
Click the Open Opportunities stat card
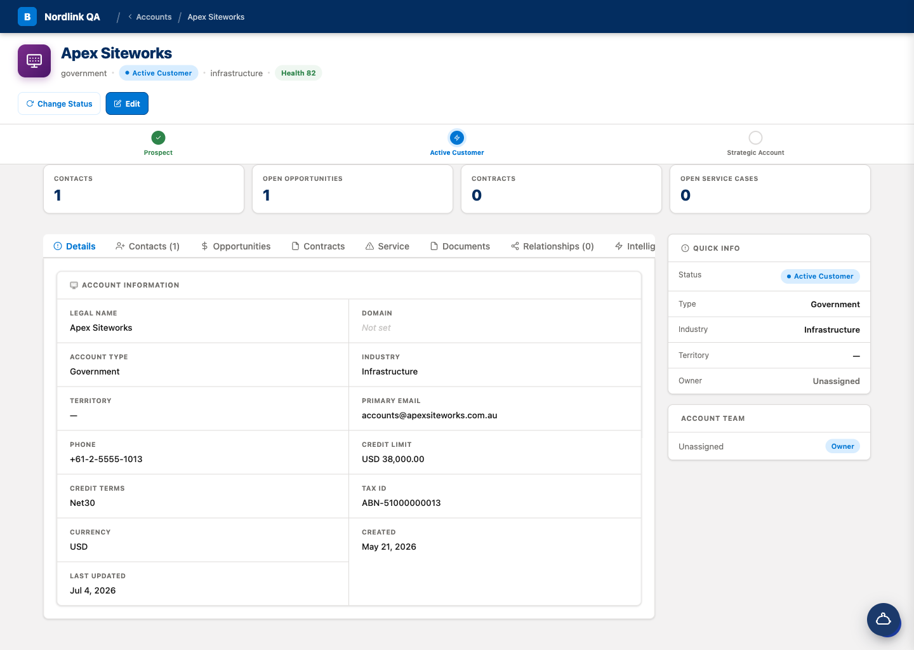(x=352, y=189)
